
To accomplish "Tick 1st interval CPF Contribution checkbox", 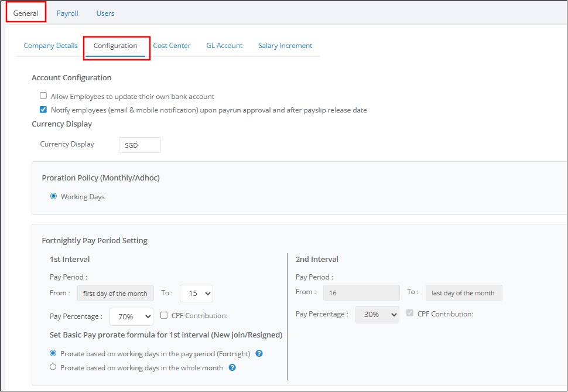I will pos(164,315).
